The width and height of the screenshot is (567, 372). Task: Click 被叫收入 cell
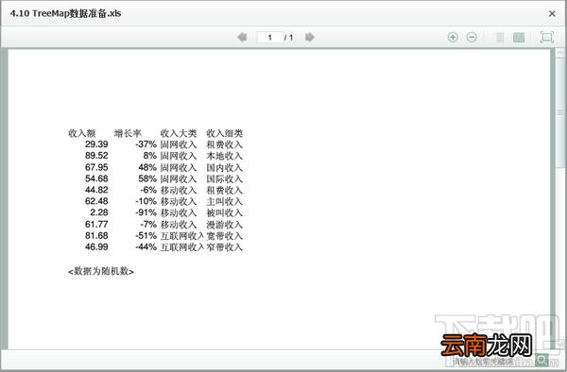[x=224, y=212]
